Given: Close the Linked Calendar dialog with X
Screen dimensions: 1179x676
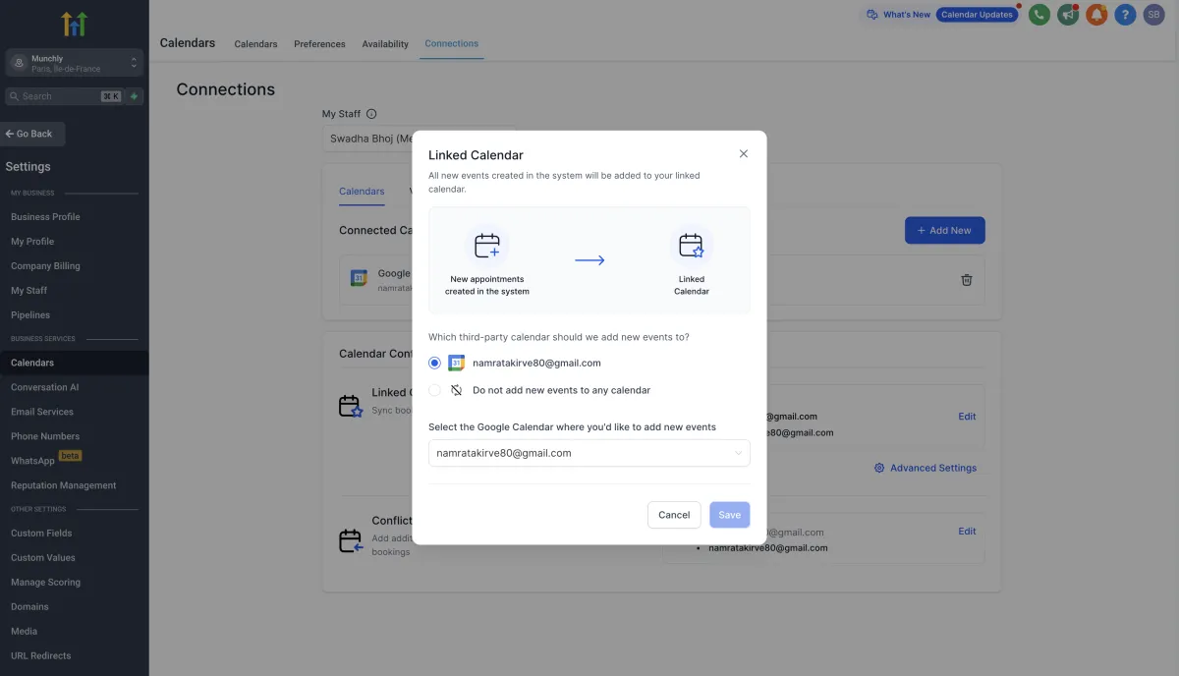Looking at the screenshot, I should 744,154.
